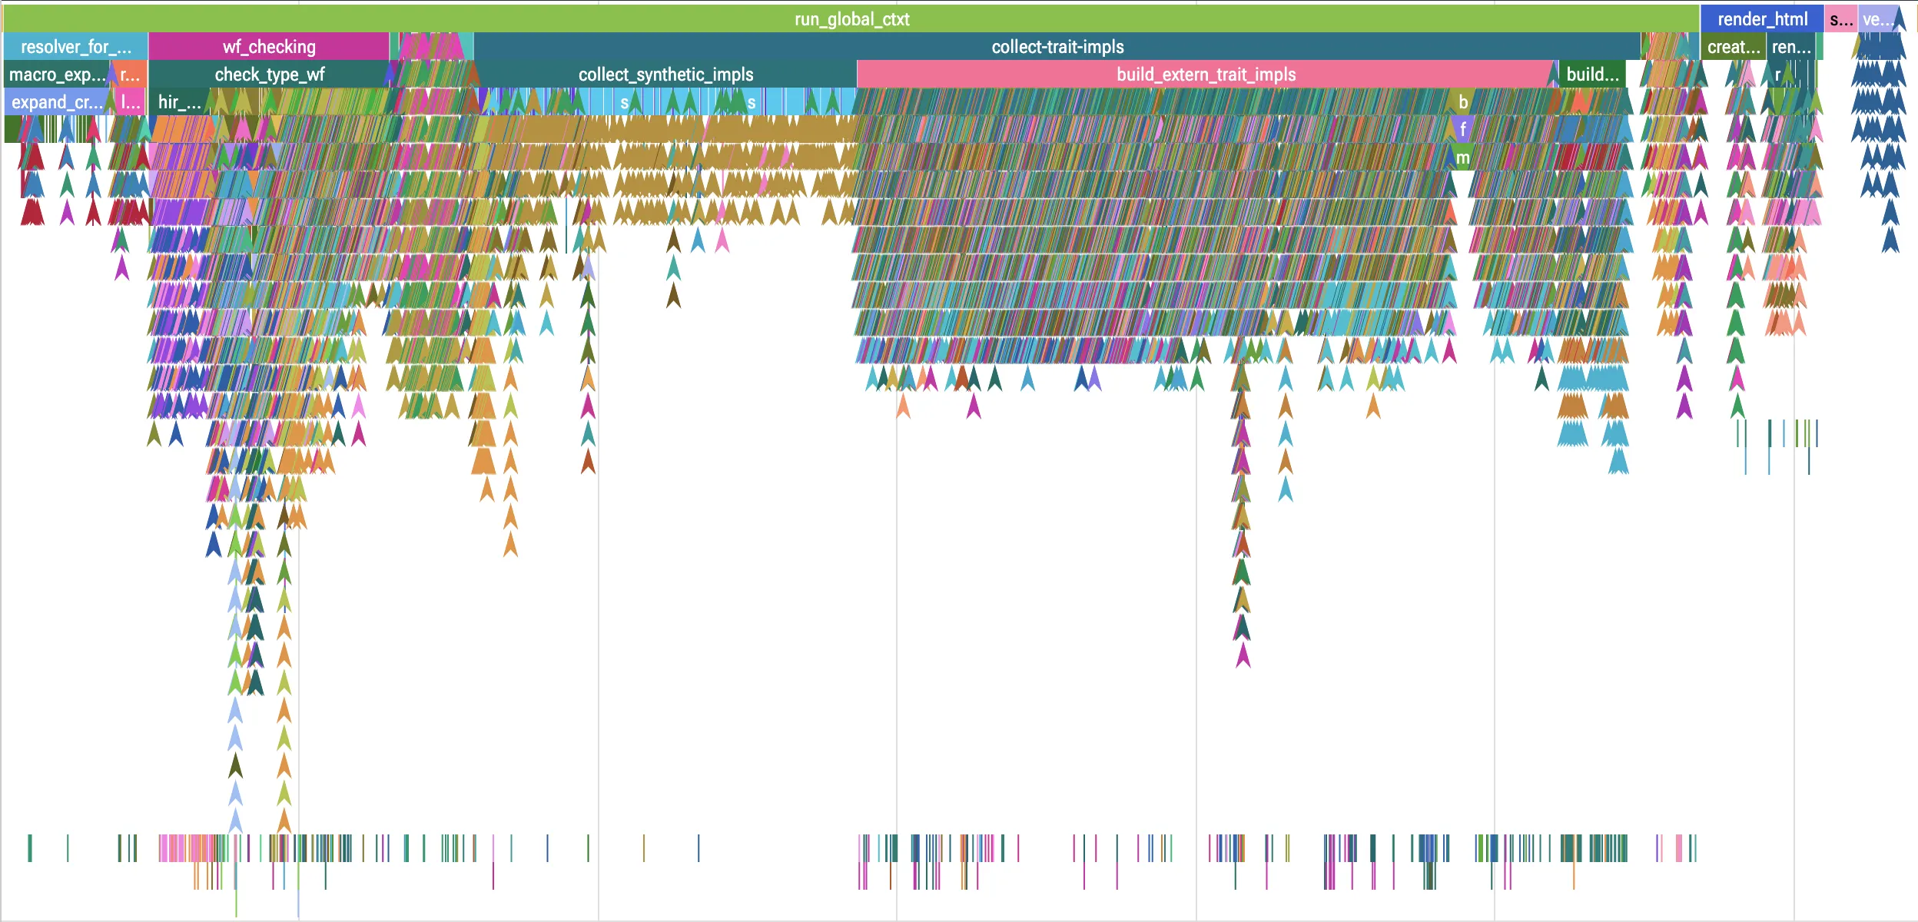Click the pink s... block after render_html
Viewport: 1918px width, 922px height.
[1840, 18]
